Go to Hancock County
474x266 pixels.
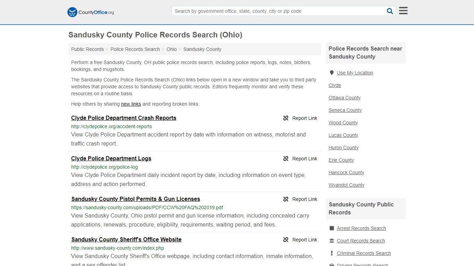[346, 172]
